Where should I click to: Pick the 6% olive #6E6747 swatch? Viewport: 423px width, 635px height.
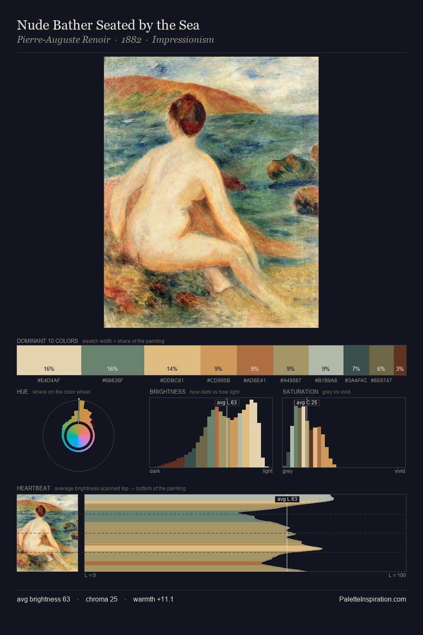tap(382, 360)
